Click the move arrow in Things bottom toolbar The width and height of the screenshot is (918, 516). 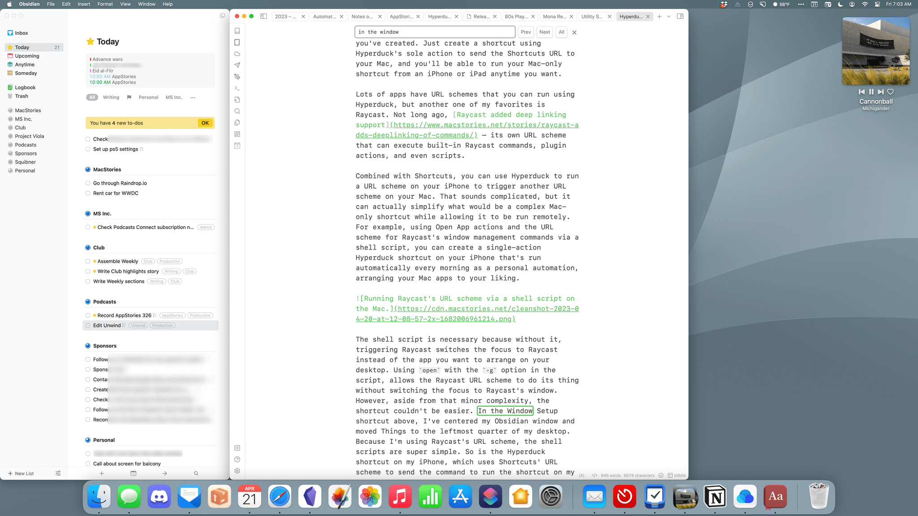pos(165,473)
